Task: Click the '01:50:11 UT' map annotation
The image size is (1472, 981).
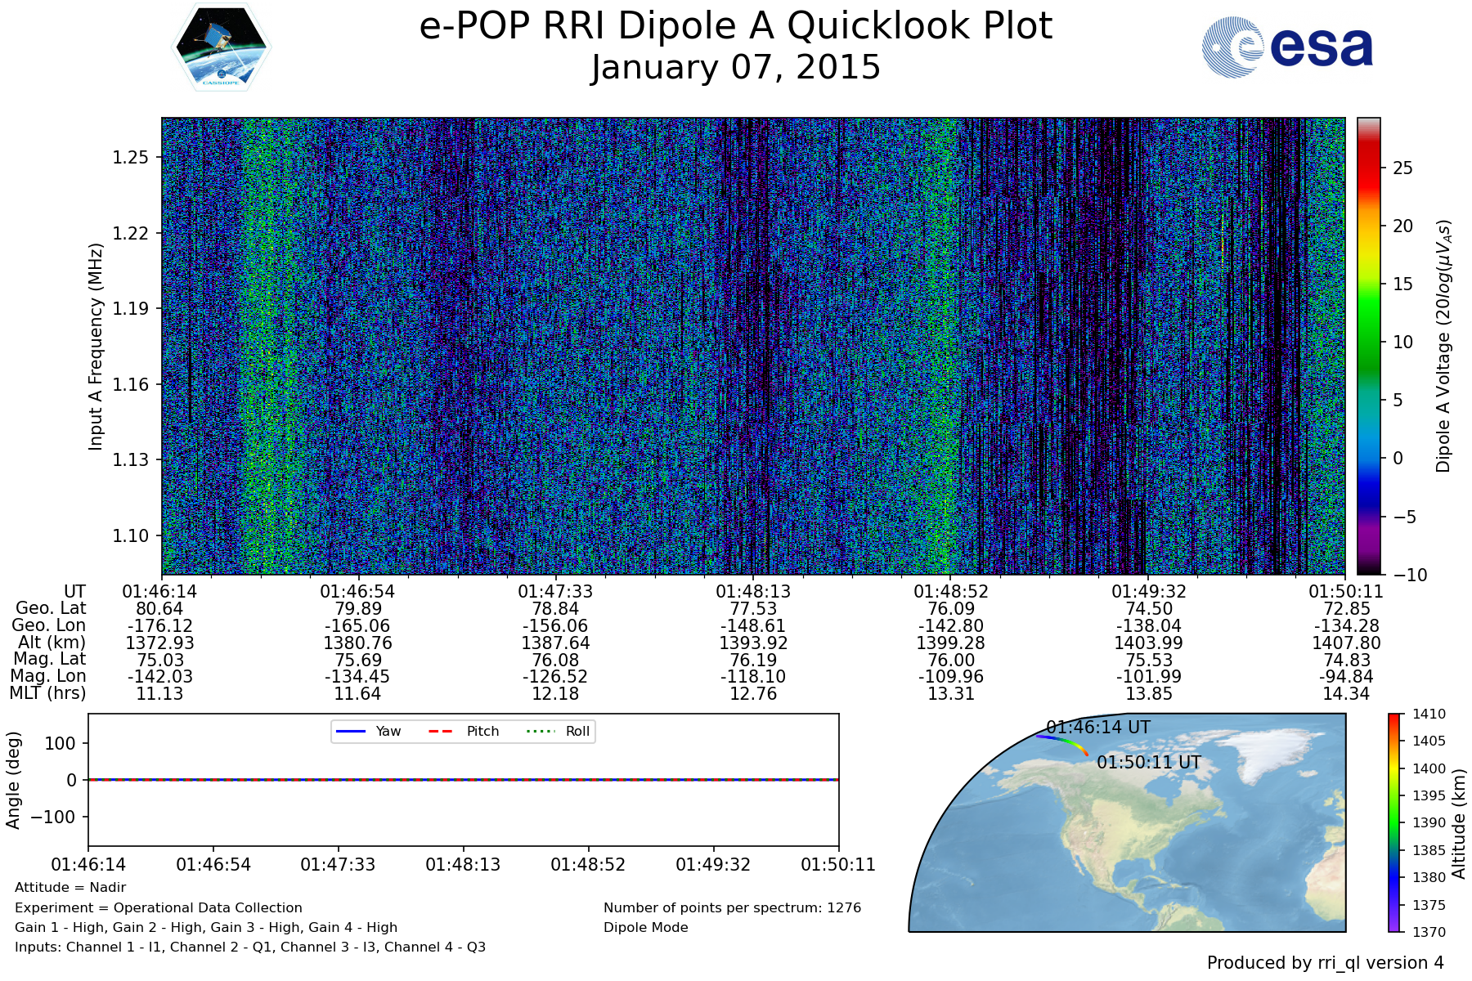Action: pyautogui.click(x=1148, y=762)
